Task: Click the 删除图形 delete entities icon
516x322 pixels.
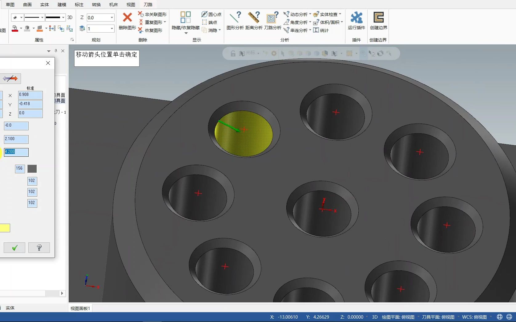Action: (x=127, y=18)
